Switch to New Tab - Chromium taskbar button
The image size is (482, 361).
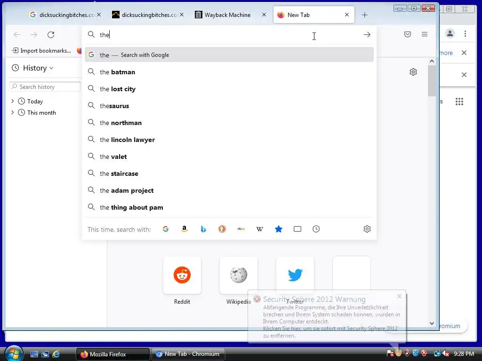point(188,354)
